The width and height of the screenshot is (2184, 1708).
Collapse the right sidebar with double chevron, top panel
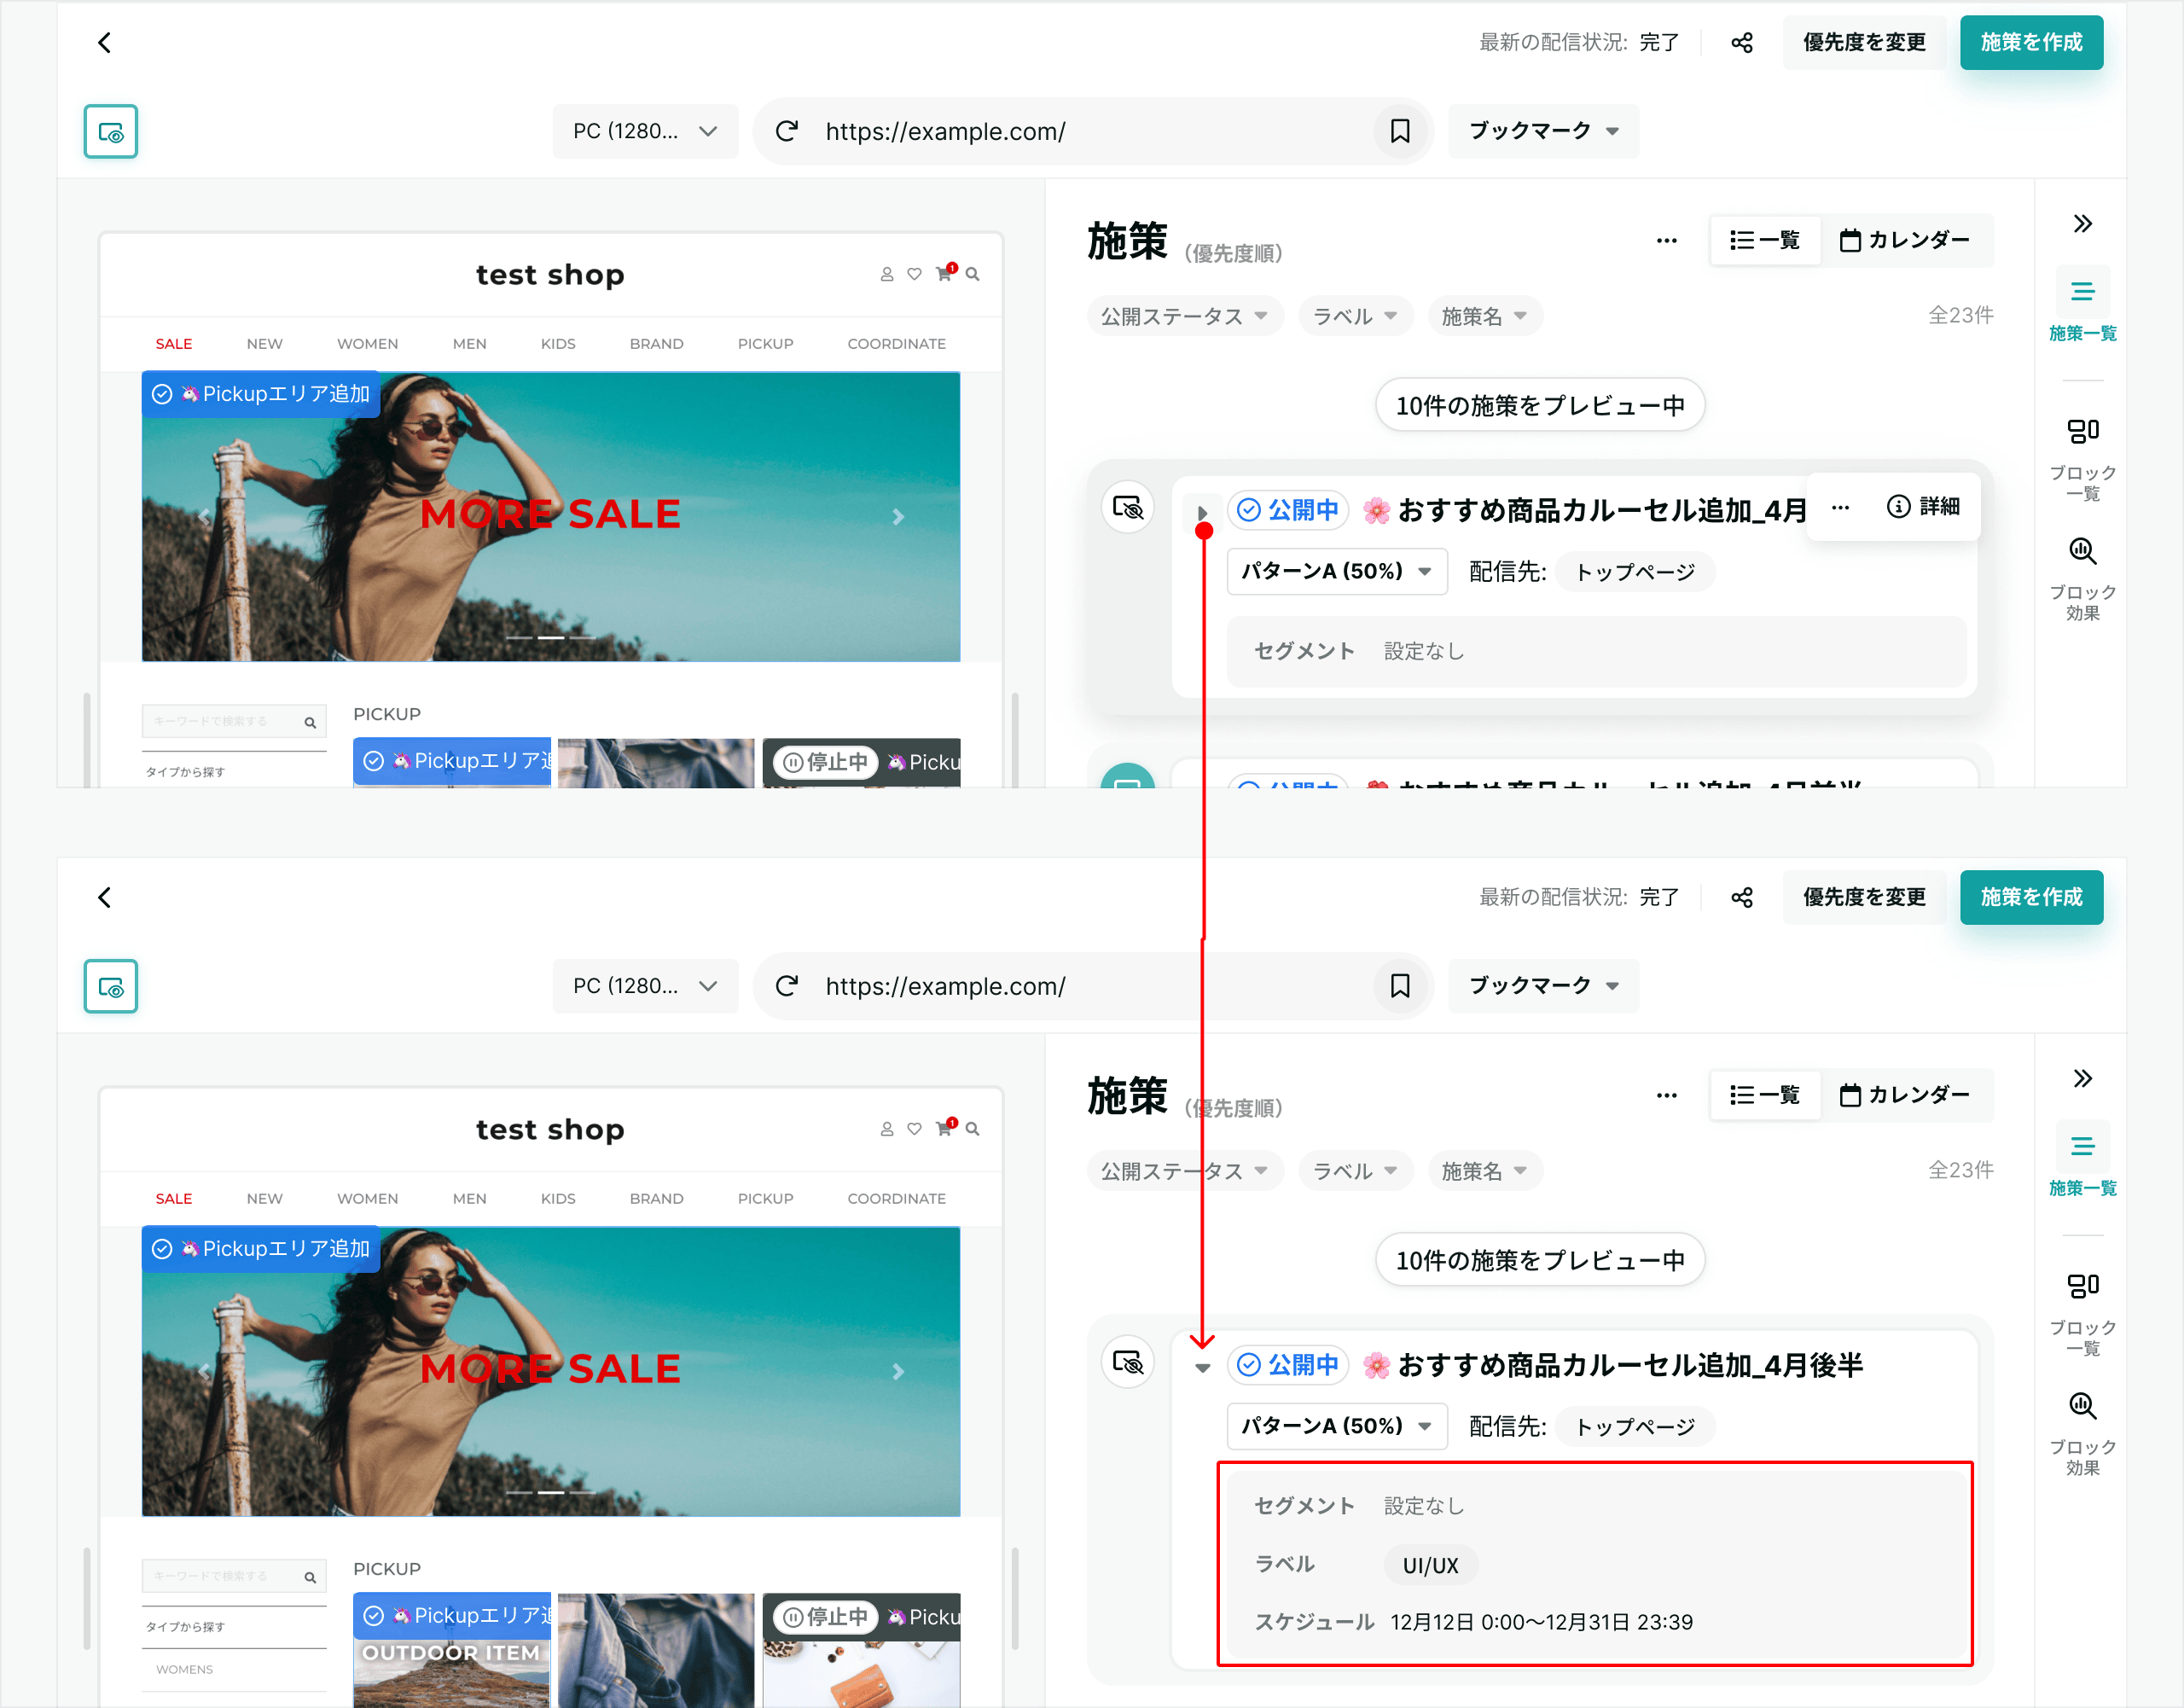(2082, 223)
